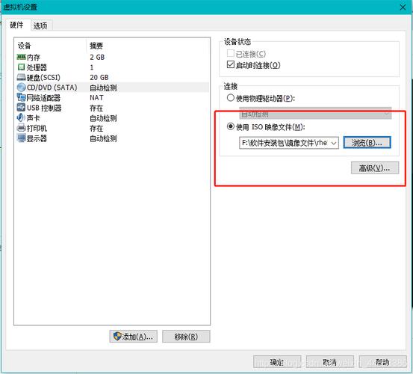Switch to the 选项 tab
The image size is (413, 374).
[40, 25]
